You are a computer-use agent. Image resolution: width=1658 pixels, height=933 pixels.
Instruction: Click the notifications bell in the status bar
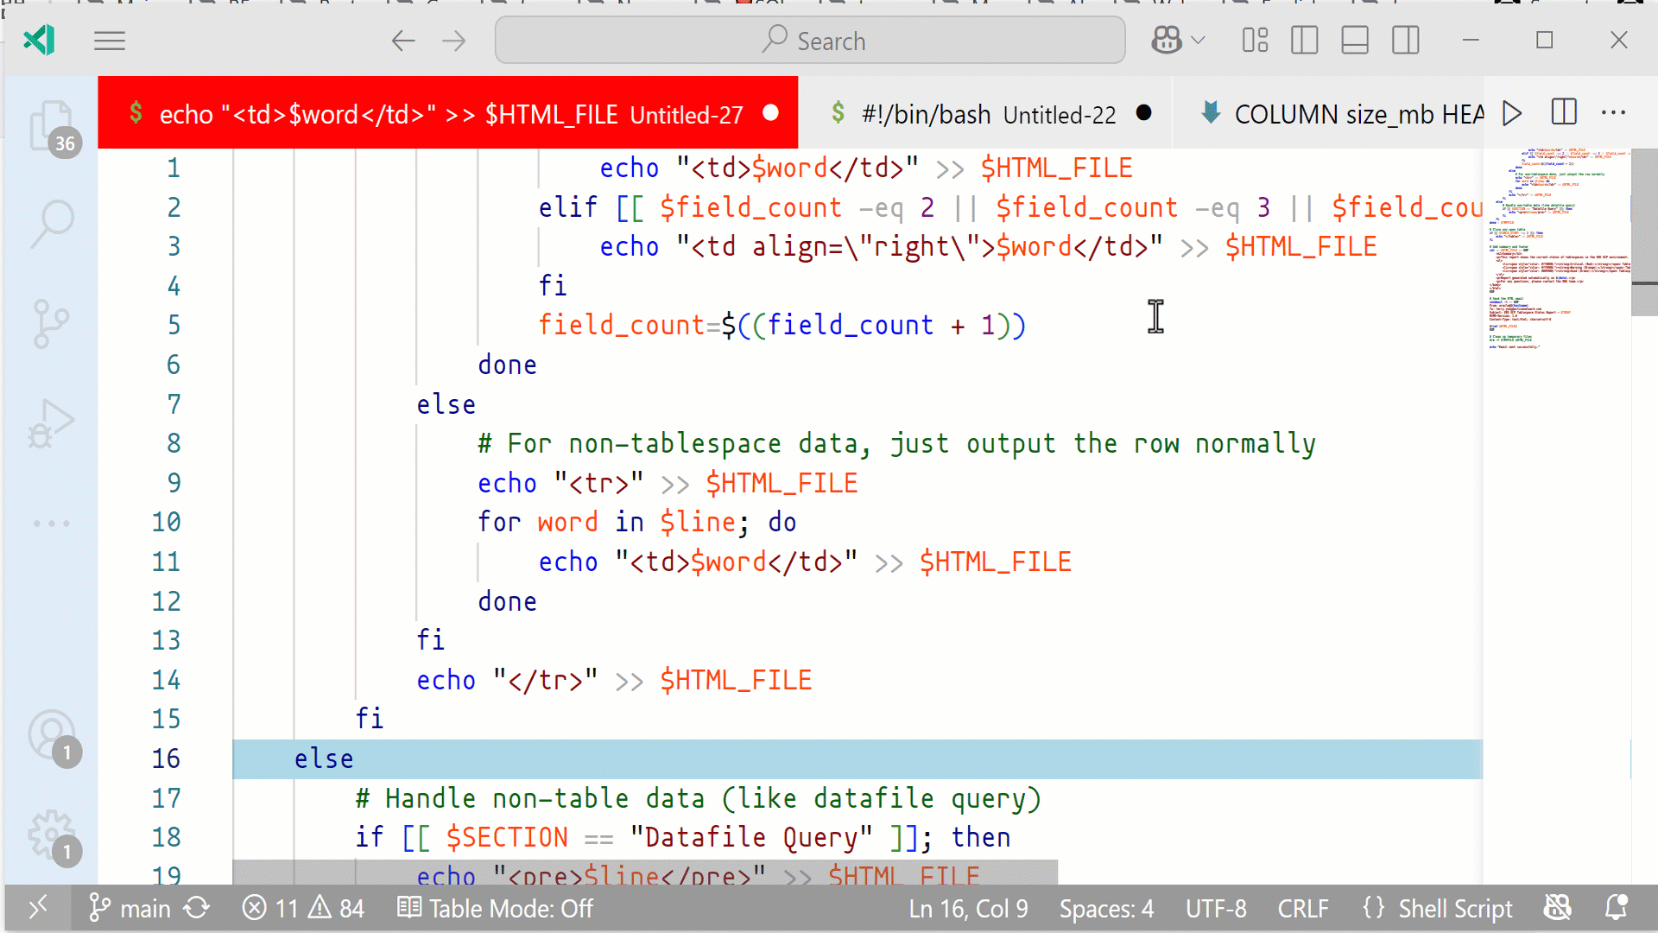click(x=1616, y=908)
